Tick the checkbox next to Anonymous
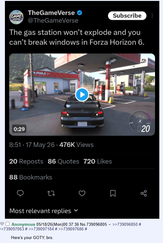 click(x=7, y=224)
